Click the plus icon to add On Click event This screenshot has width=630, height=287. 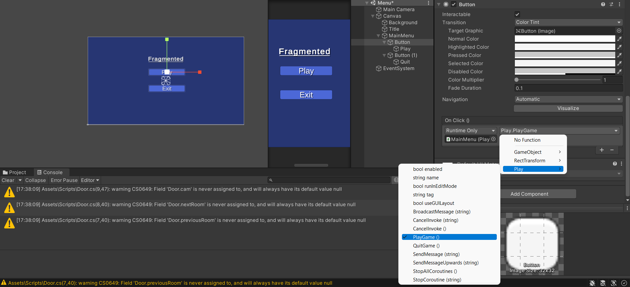601,150
